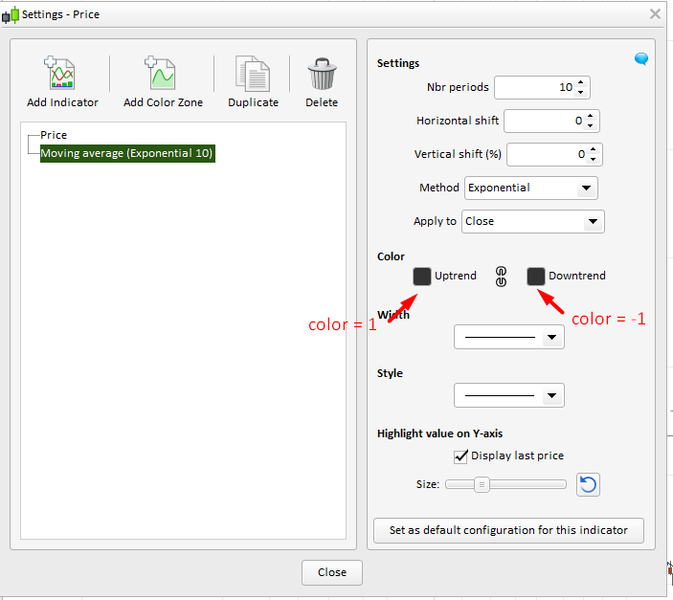Click the Vertical shift (%) input field

tap(554, 154)
